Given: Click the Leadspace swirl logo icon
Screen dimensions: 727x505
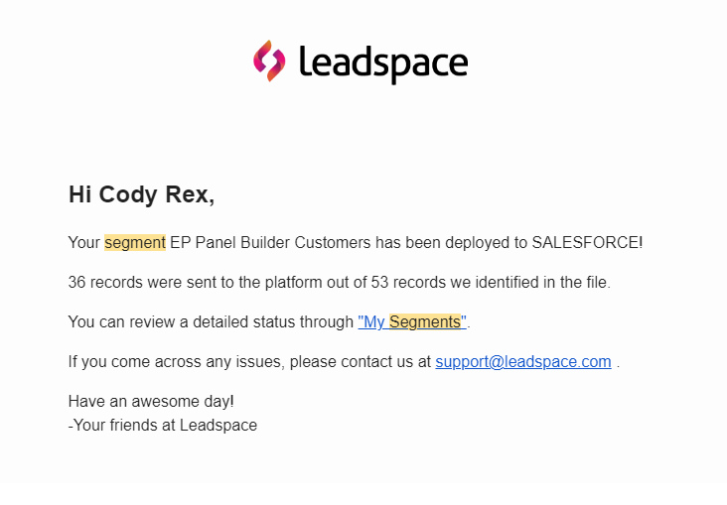Looking at the screenshot, I should [269, 61].
